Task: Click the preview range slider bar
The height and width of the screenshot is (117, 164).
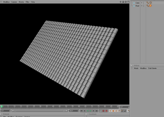Action: tap(40, 111)
